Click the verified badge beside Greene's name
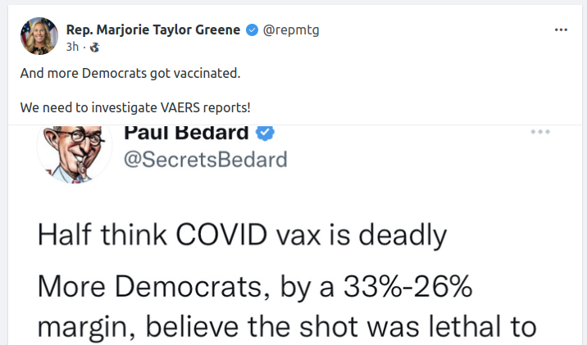 (x=252, y=30)
